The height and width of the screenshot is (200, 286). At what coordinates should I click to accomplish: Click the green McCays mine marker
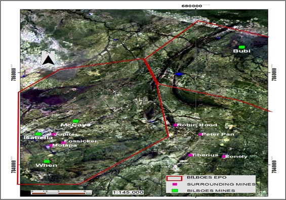[x=76, y=121]
